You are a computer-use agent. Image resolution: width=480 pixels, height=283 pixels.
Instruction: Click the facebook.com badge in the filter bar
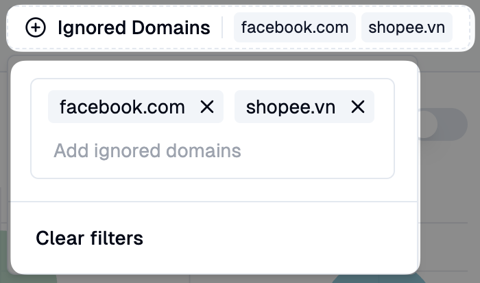tap(295, 28)
